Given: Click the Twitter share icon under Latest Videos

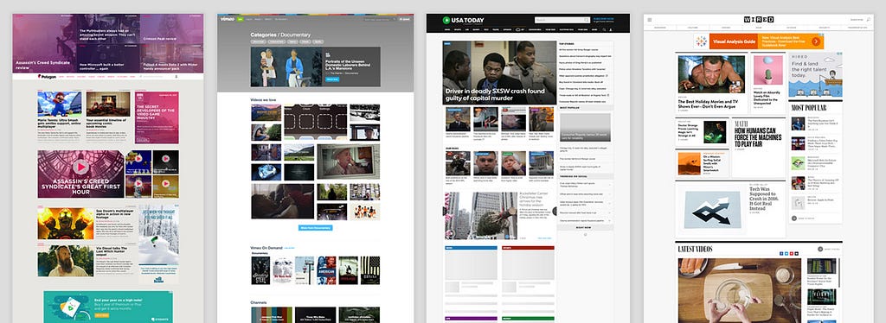Looking at the screenshot, I should tap(786, 254).
